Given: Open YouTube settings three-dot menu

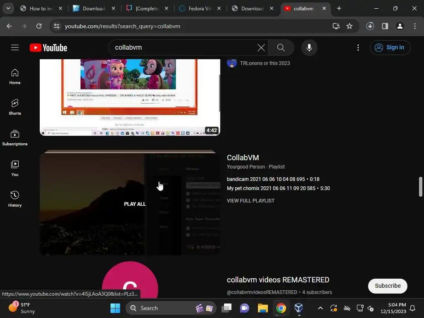Looking at the screenshot, I should coord(358,48).
